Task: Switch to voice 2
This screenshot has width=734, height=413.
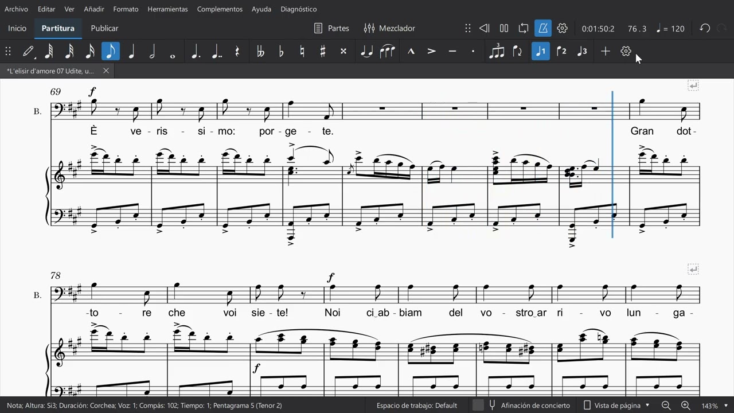Action: click(x=561, y=51)
